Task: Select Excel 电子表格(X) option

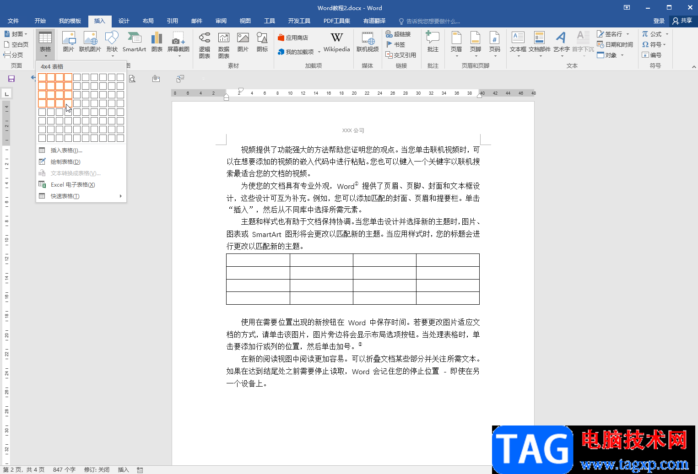Action: coord(81,184)
